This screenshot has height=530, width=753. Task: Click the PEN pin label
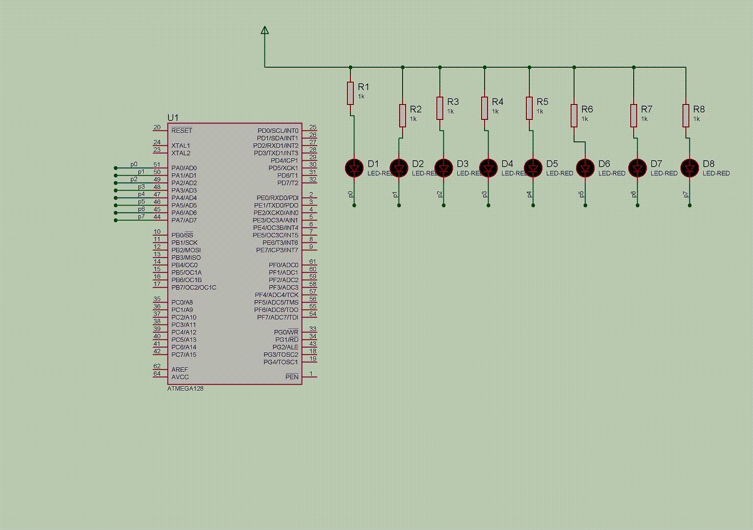pyautogui.click(x=292, y=377)
